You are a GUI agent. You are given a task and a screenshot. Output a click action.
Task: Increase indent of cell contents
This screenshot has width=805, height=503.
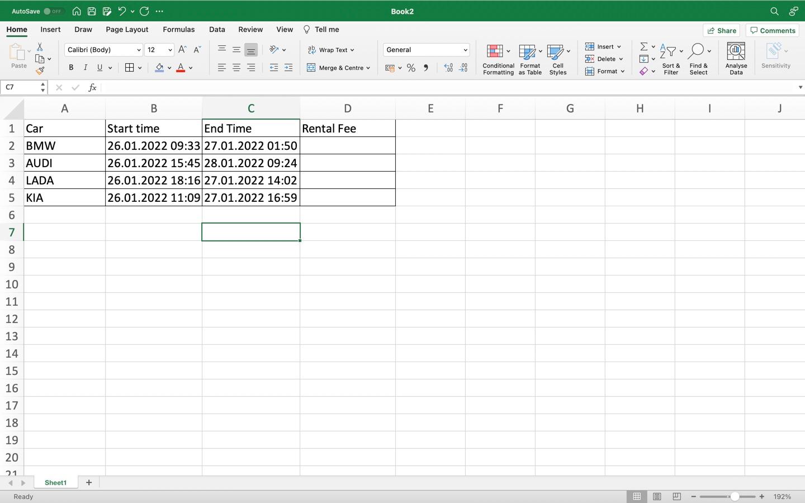click(x=288, y=68)
